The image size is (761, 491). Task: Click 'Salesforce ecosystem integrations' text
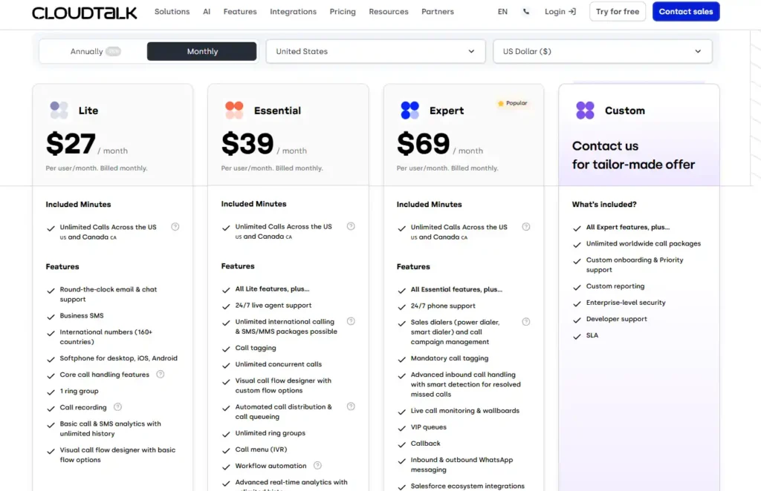467,486
